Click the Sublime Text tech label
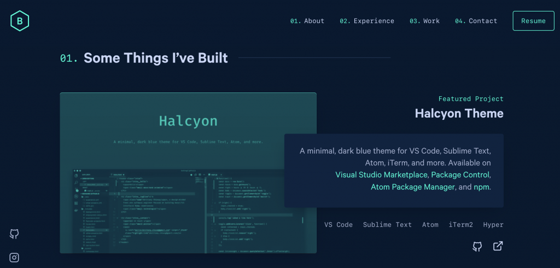Viewport: 560px width, 268px height. pyautogui.click(x=387, y=225)
